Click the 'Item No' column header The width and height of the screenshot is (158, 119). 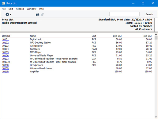click(x=6, y=36)
